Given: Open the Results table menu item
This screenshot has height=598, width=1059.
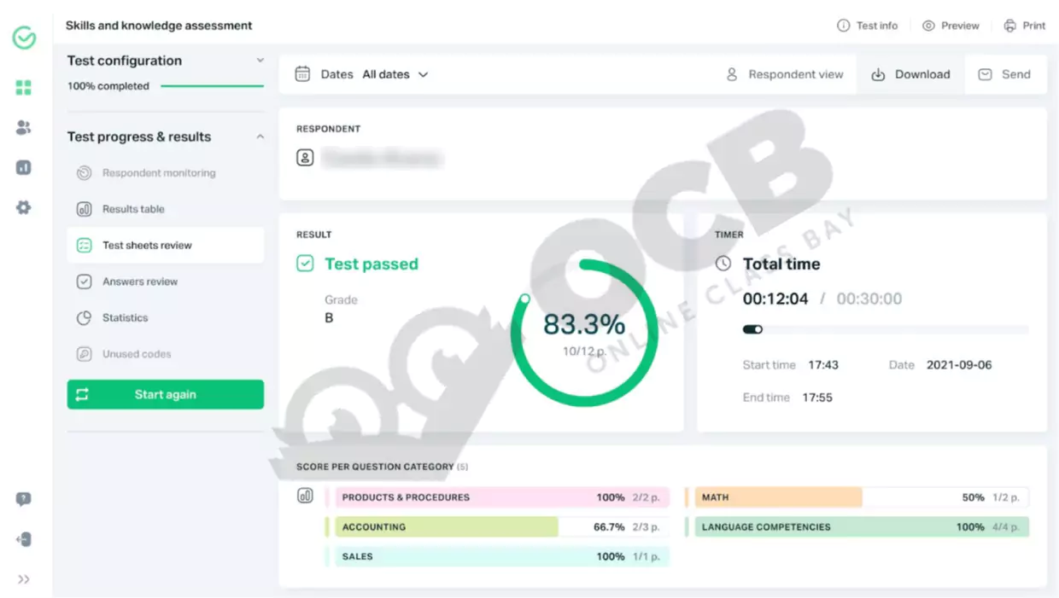Looking at the screenshot, I should click(x=133, y=209).
